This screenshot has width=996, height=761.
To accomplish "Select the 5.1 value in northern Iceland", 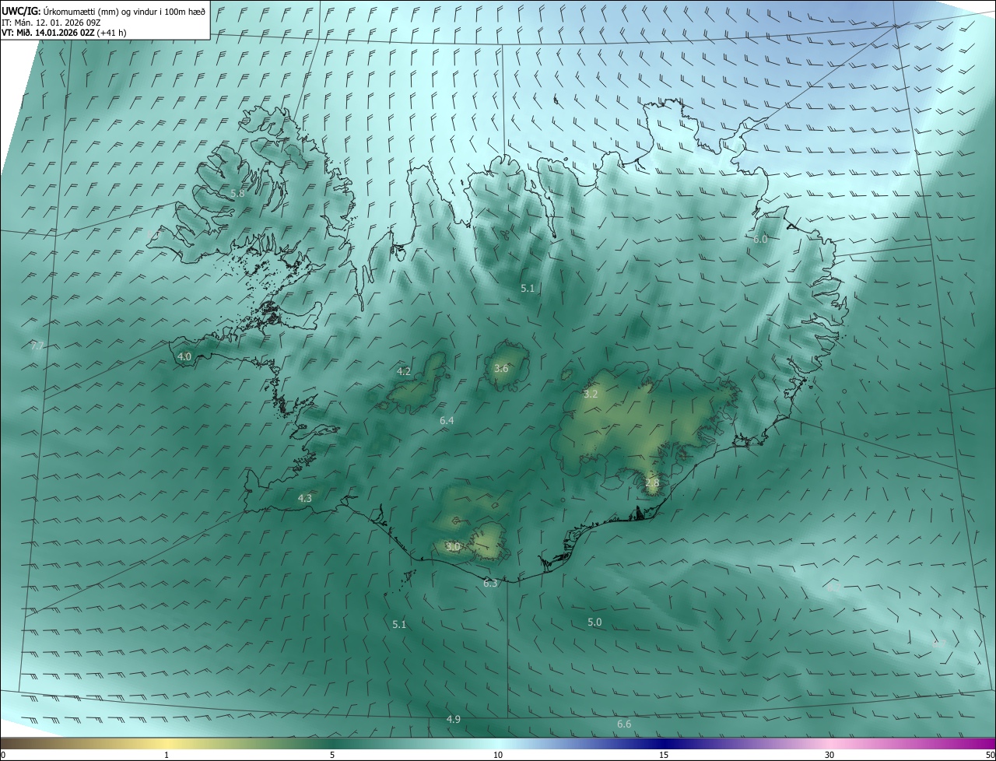I will [x=528, y=289].
